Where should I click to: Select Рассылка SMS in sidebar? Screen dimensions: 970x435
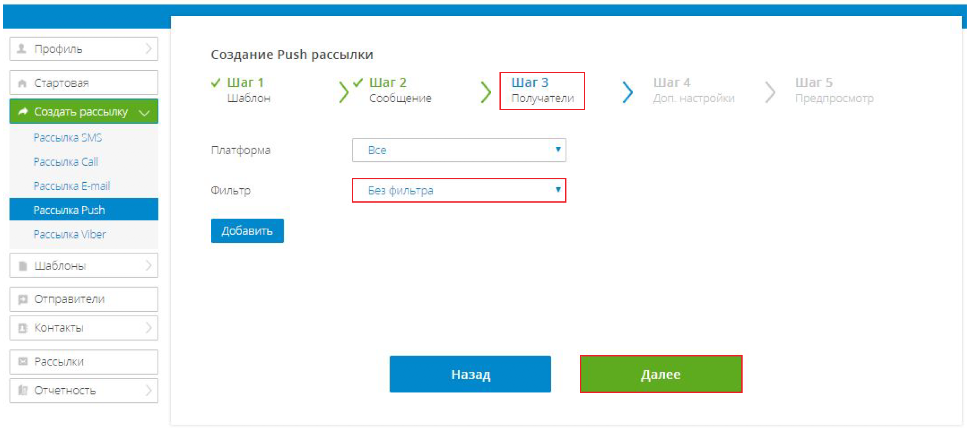[x=68, y=138]
